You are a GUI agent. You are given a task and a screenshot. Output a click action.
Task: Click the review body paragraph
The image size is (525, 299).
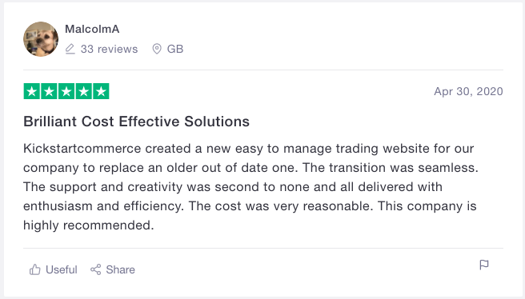tap(250, 186)
